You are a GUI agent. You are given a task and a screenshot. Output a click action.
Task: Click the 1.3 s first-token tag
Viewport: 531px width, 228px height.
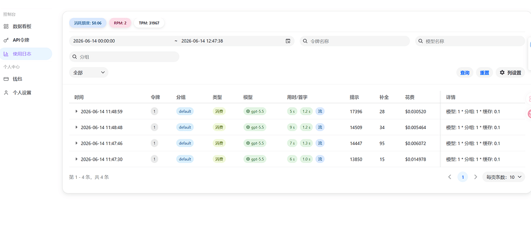tap(306, 143)
